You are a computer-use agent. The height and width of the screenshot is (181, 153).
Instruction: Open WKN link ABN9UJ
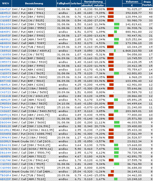[x=6, y=39]
